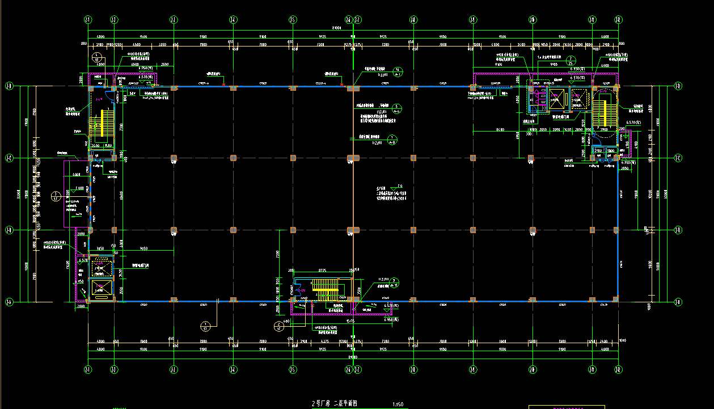Select callout bubble 5 right of the center gridline
This screenshot has width=714, height=409.
pos(397,108)
